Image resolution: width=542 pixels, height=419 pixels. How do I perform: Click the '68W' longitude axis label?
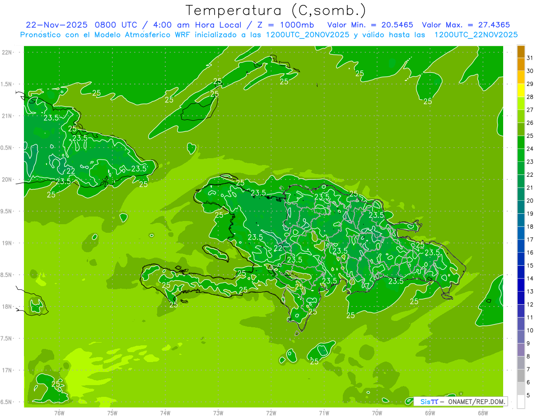(483, 413)
